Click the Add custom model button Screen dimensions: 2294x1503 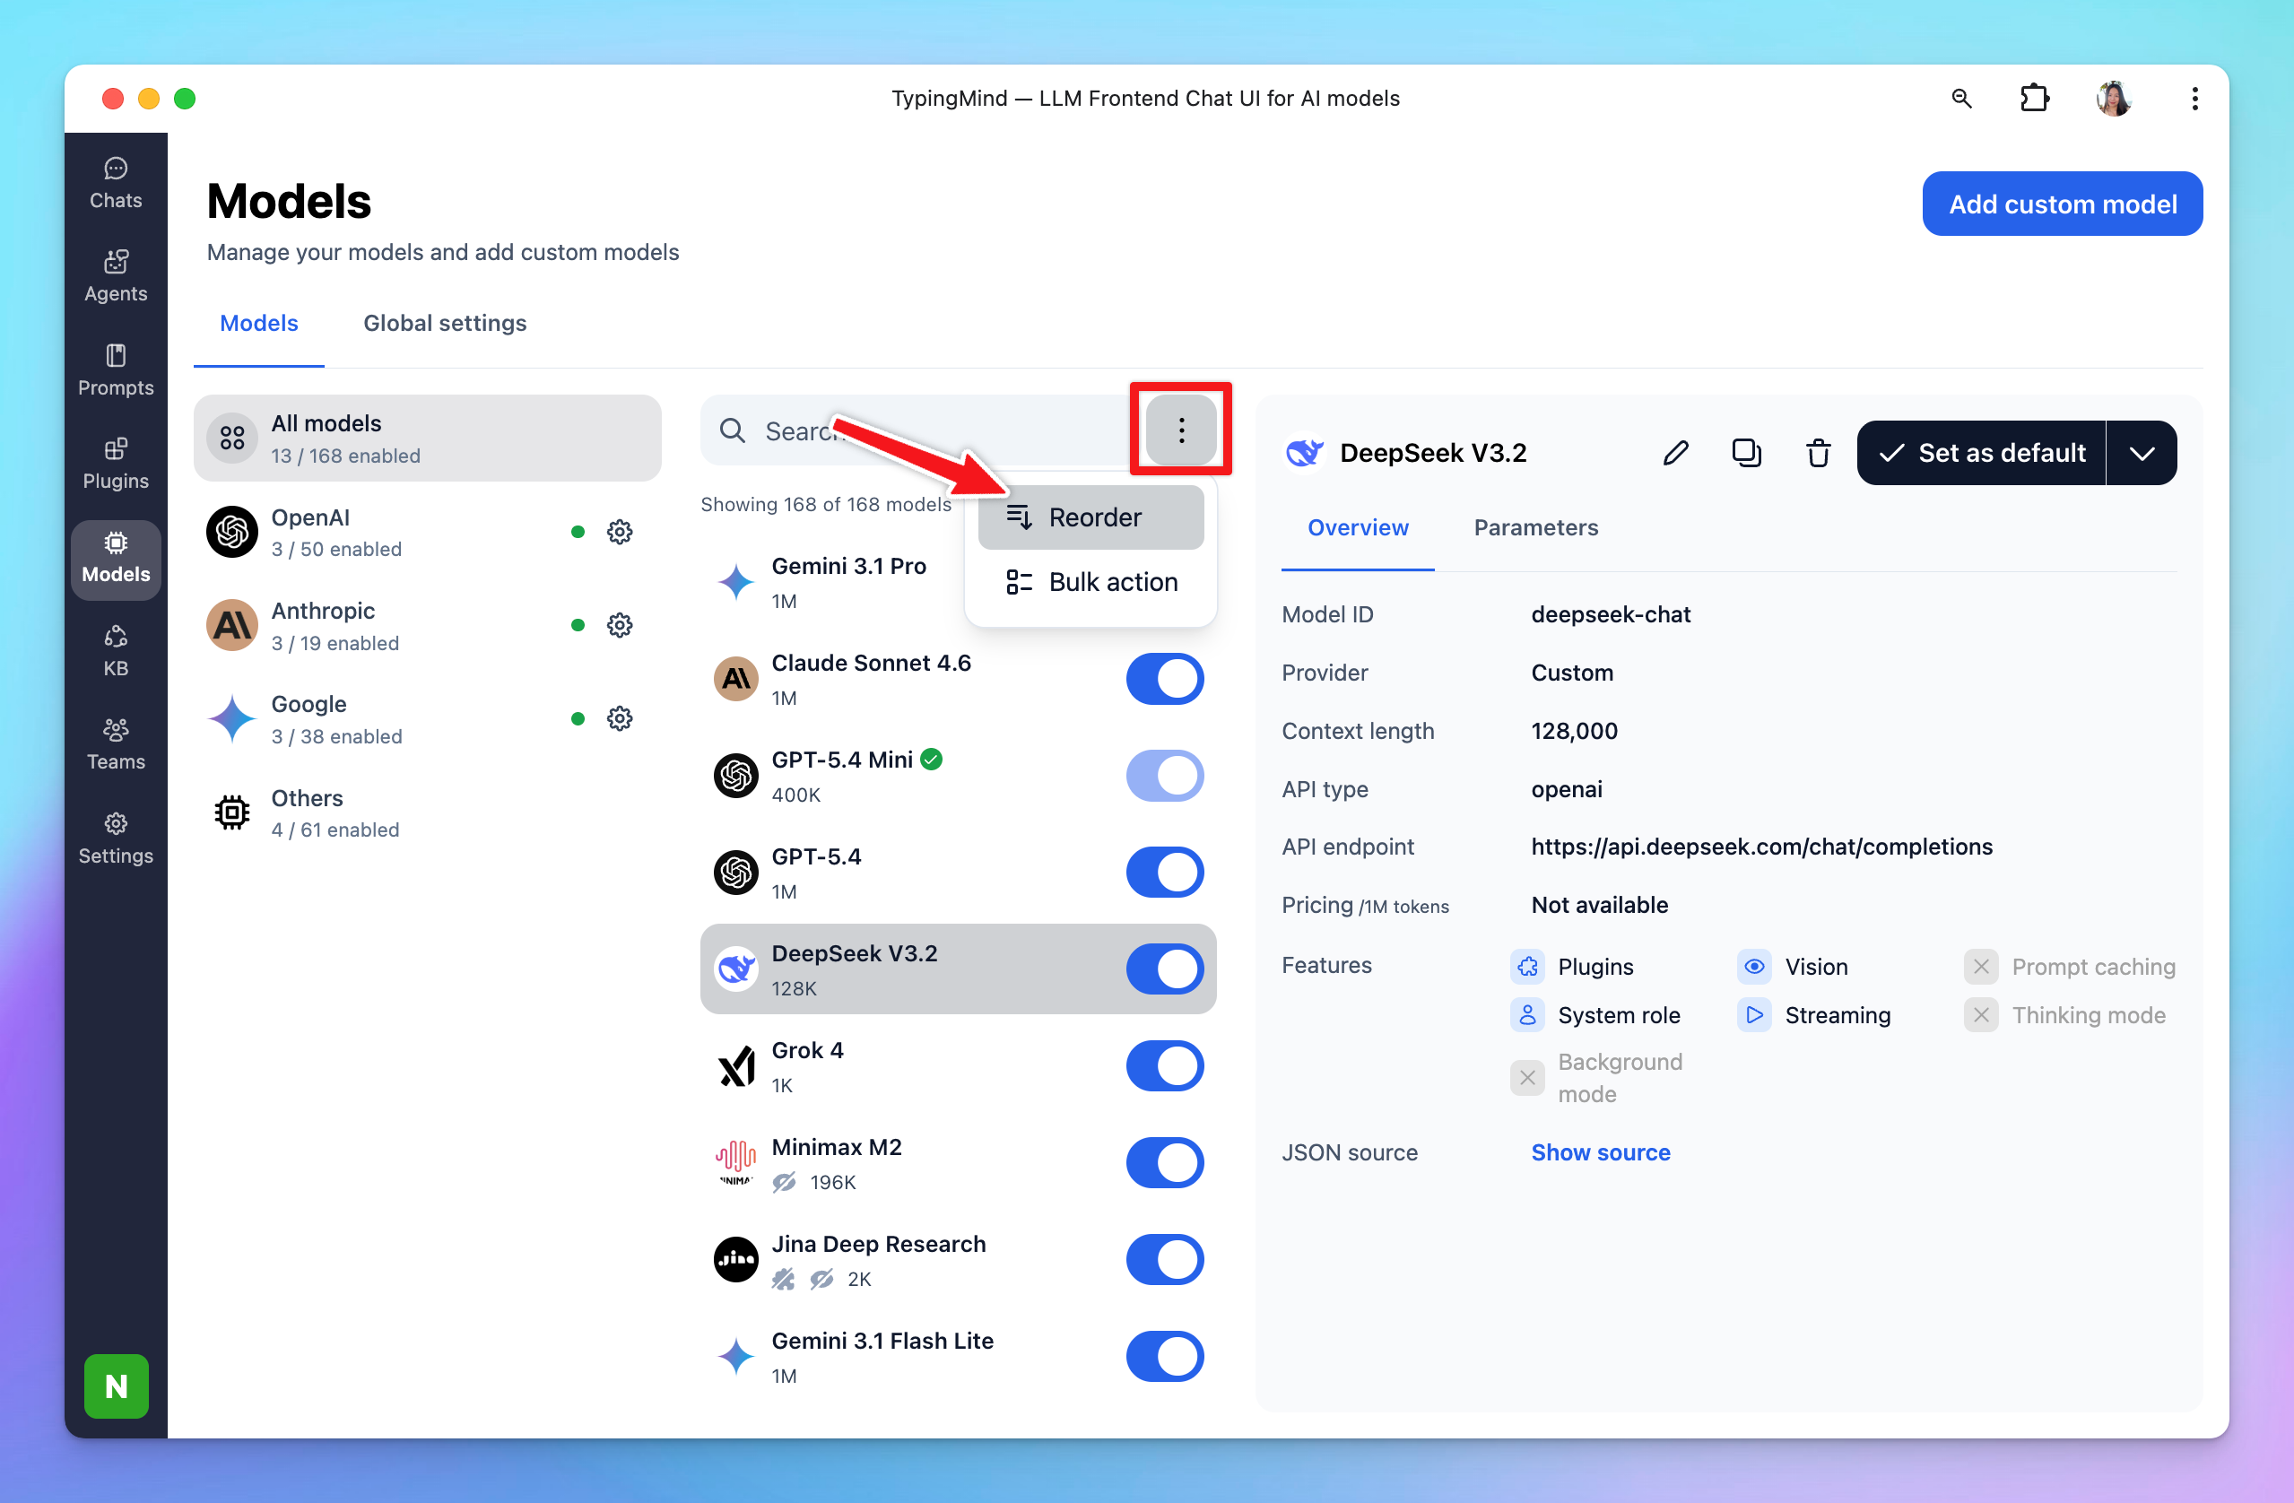tap(2062, 204)
